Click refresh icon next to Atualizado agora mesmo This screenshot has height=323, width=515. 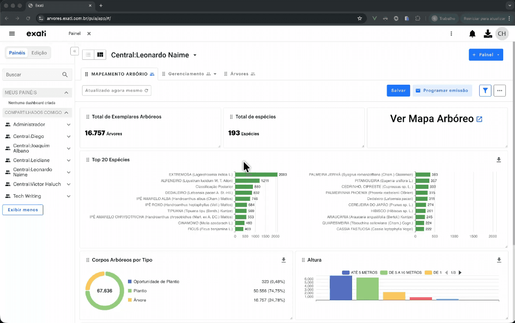(x=146, y=91)
